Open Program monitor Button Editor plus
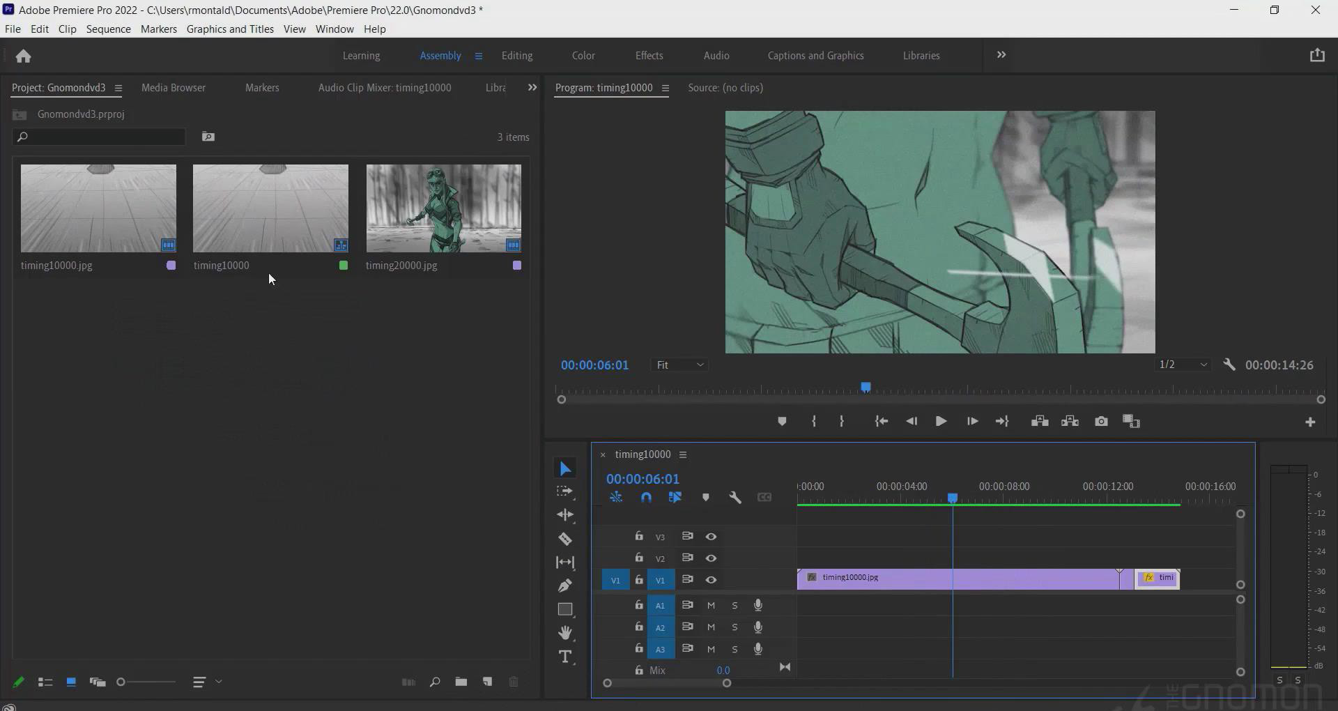This screenshot has height=711, width=1338. coord(1310,422)
